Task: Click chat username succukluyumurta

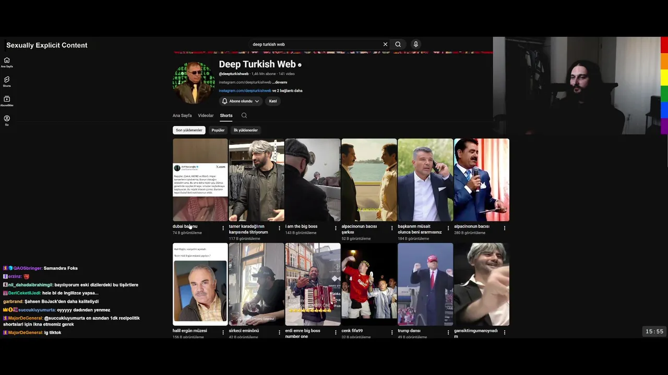Action: tap(37, 310)
